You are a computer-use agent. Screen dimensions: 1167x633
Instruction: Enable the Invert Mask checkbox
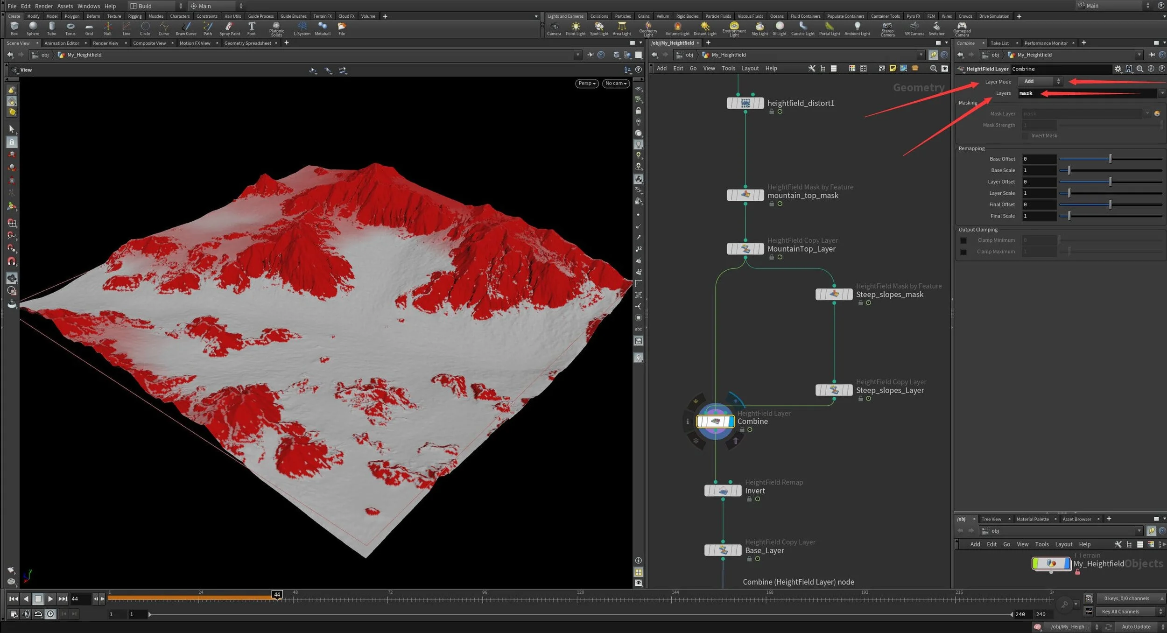coord(1024,135)
